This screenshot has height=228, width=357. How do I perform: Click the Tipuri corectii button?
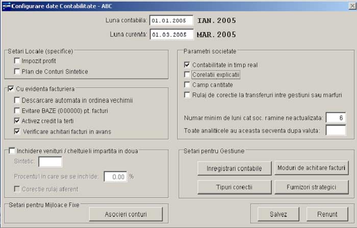click(x=234, y=187)
